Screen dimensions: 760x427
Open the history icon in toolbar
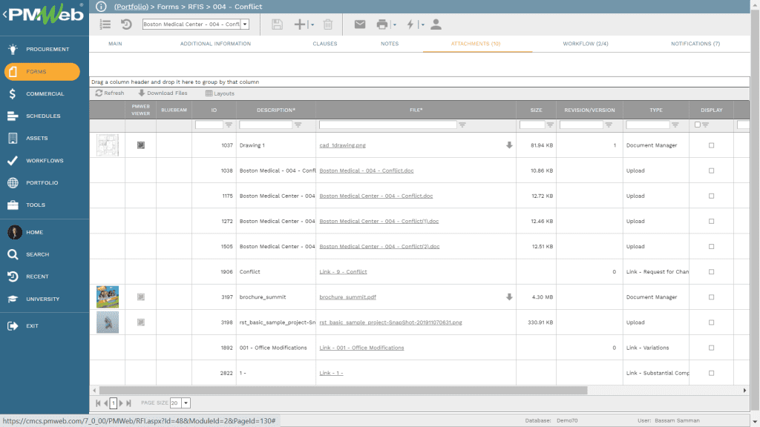click(126, 24)
